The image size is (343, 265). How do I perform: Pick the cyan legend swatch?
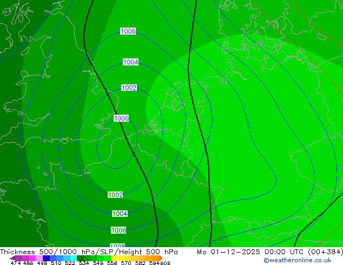(x=74, y=258)
